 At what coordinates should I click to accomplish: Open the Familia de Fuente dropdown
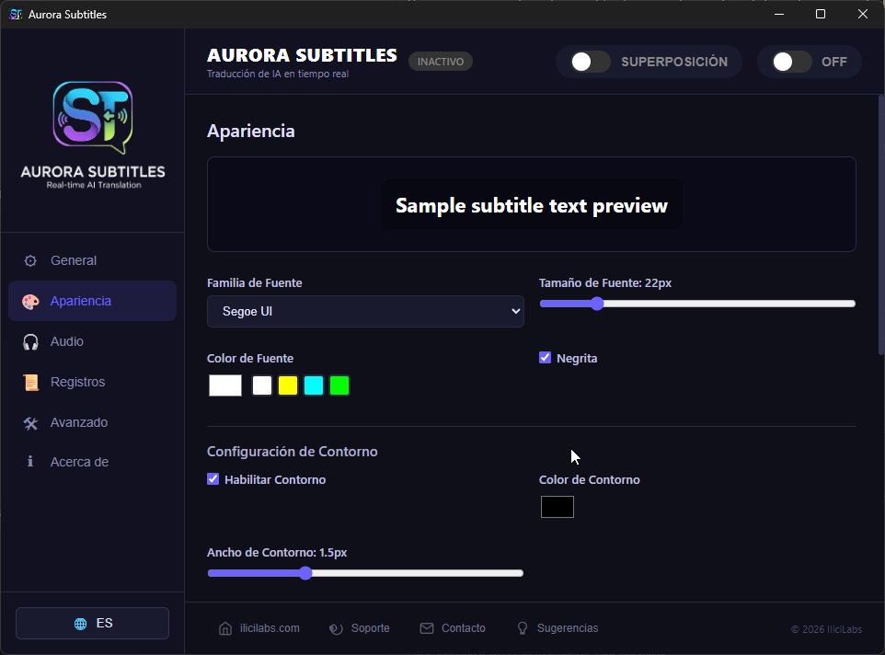coord(365,312)
